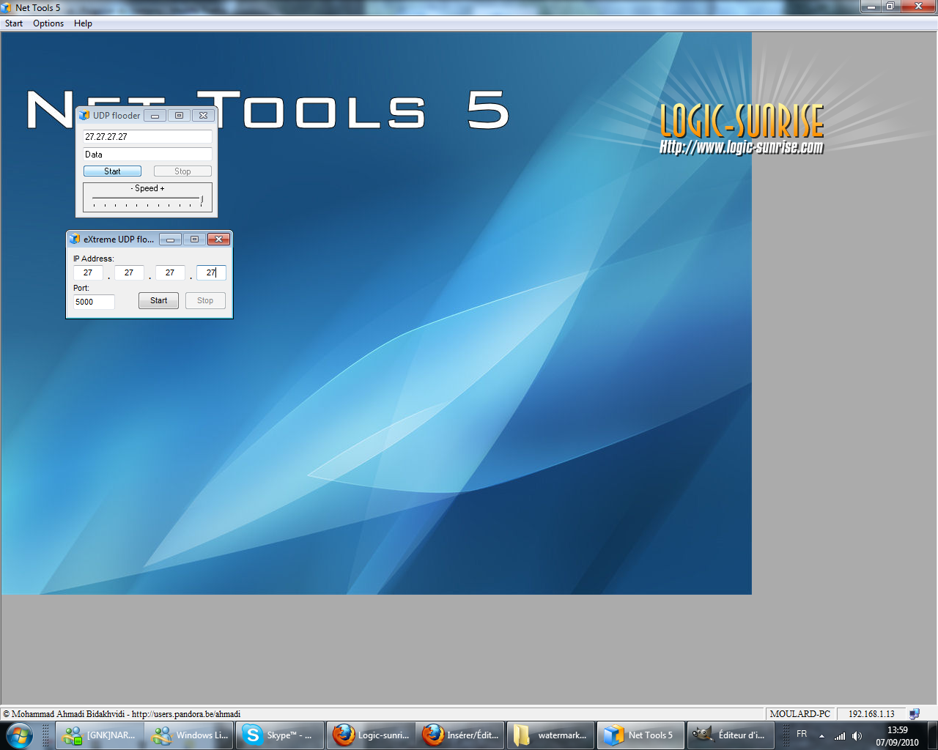This screenshot has width=938, height=750.
Task: Click the taskbar clock showing 13:59
Action: (897, 736)
